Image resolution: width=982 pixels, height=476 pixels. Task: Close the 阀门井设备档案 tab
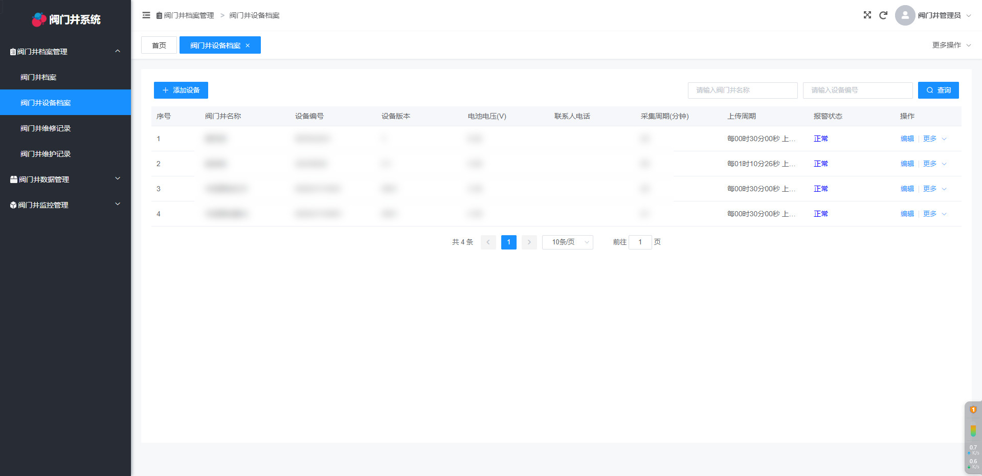click(248, 46)
